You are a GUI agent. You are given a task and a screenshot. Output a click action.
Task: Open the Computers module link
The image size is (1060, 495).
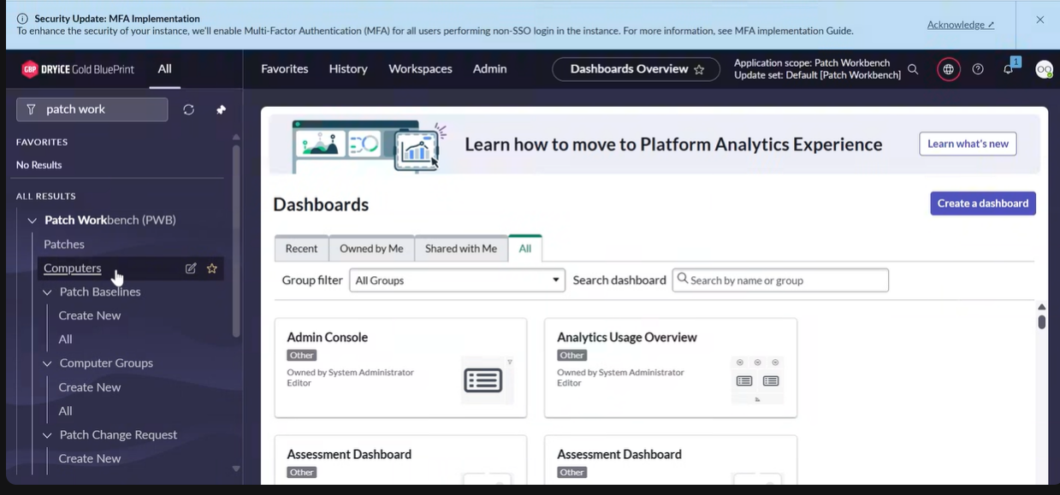click(x=73, y=268)
